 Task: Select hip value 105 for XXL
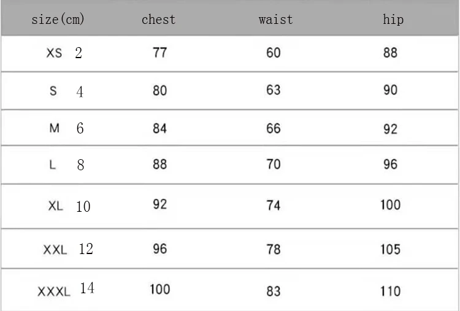coord(390,249)
